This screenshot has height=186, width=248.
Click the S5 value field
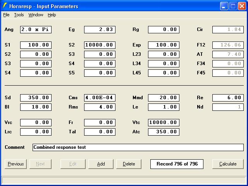(x=100, y=73)
